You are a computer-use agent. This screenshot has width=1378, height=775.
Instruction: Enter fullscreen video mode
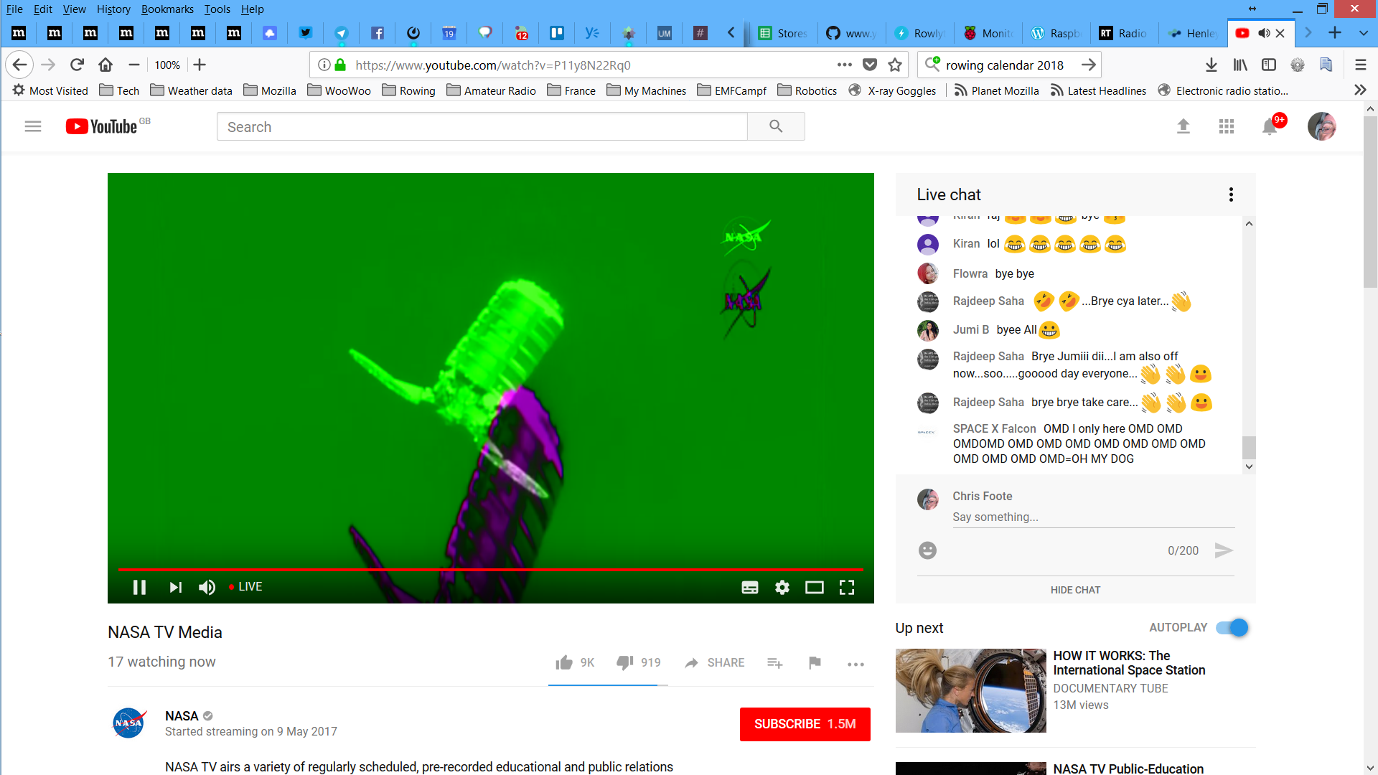tap(847, 588)
